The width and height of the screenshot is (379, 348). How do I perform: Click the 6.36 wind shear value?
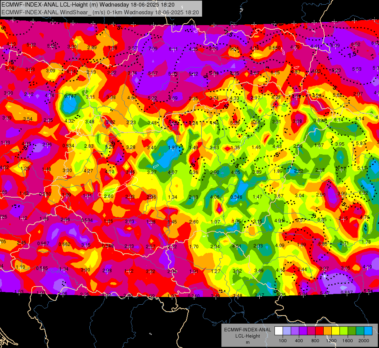[x=193, y=172]
